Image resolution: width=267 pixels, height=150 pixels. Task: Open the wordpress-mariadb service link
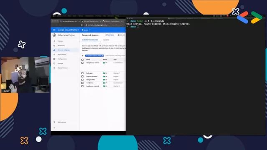tap(93, 86)
